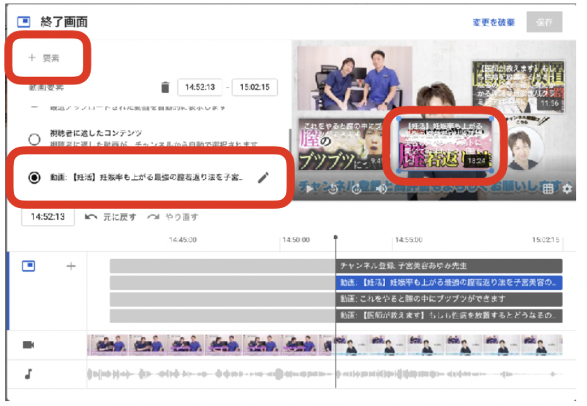Open the '+ 要素' add element menu
Screen dimensions: 587x406
tap(44, 58)
